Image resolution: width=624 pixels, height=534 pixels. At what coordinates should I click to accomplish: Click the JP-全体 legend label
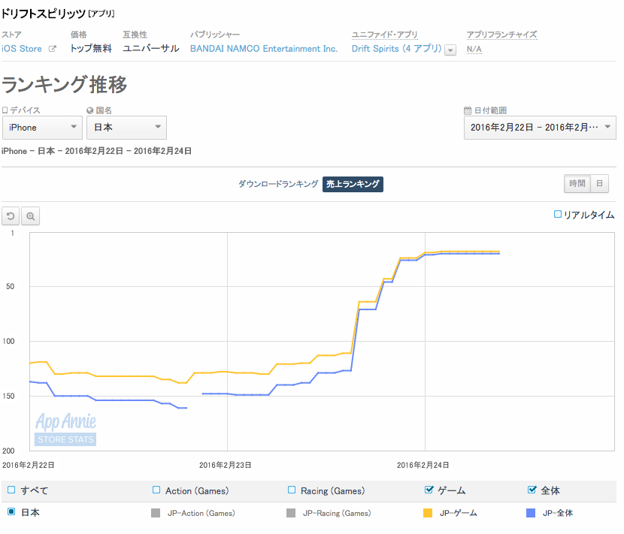[x=558, y=513]
